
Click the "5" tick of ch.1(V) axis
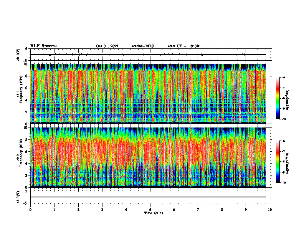tap(26, 49)
